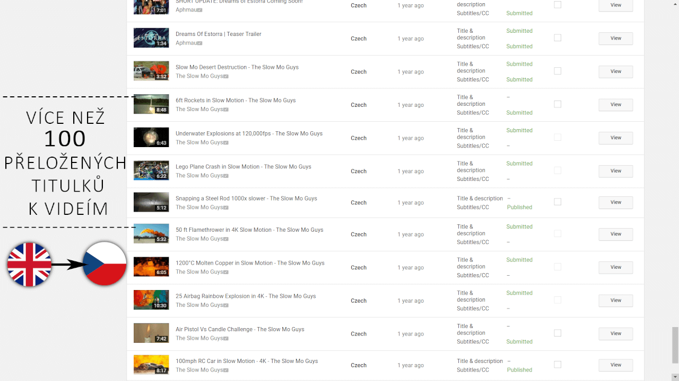Click the arrow between the two flags
The image size is (679, 381).
click(x=67, y=265)
